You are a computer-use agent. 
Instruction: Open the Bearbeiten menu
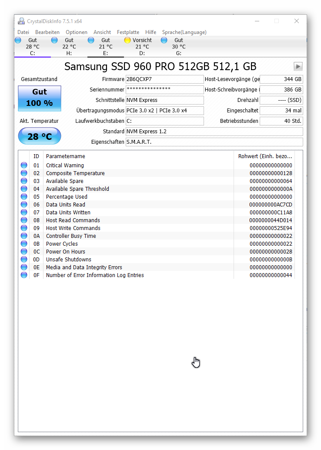pos(47,32)
